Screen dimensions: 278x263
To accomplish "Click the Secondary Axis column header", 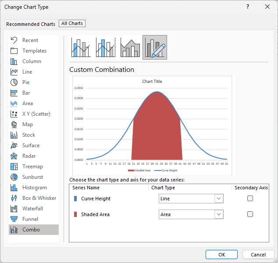I will pos(251,188).
